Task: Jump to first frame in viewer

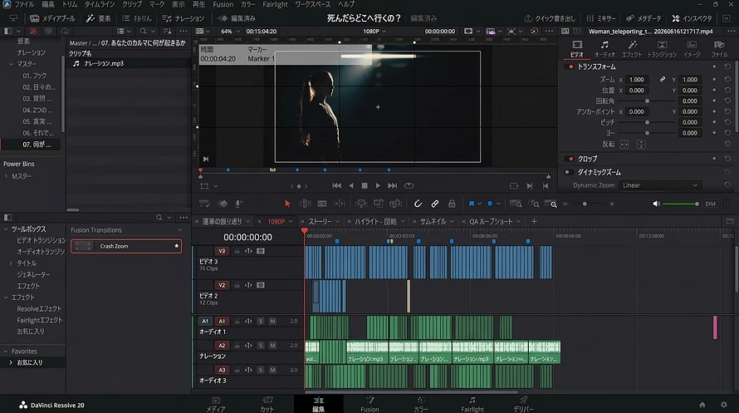Action: point(336,186)
